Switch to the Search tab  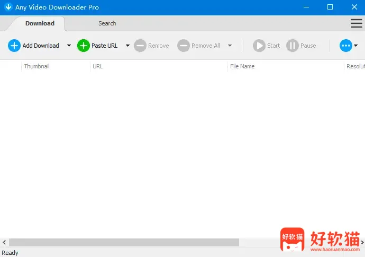(107, 23)
